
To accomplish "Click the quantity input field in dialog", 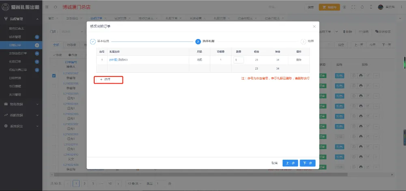I will (x=238, y=60).
